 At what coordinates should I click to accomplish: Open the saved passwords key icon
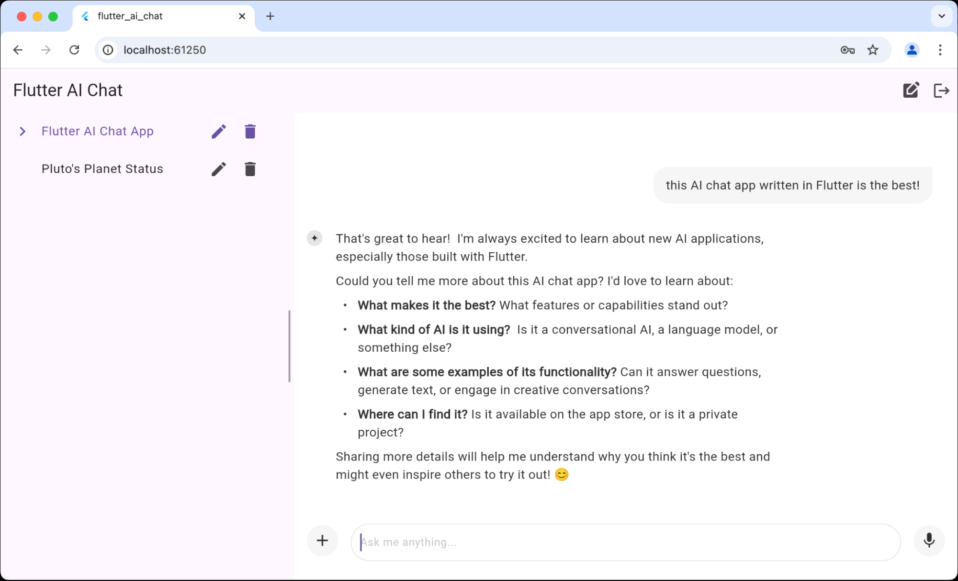[x=847, y=50]
